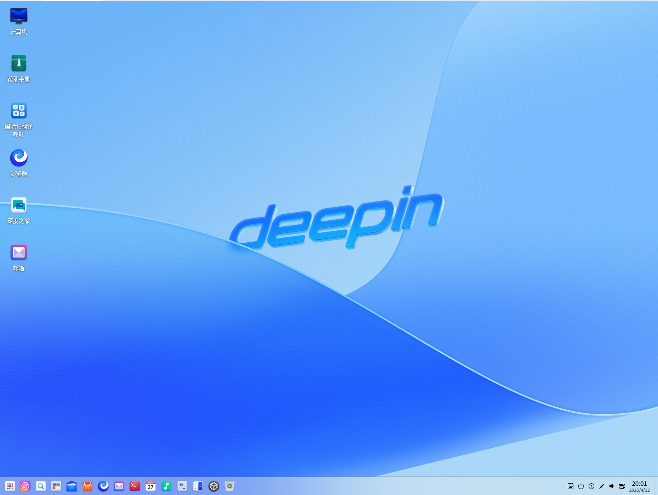
Task: Select the 帮助手册 desktop icon
Action: (x=19, y=69)
